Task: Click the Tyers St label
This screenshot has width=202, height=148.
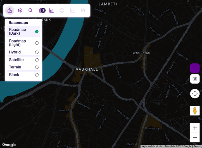Action: 105,30
